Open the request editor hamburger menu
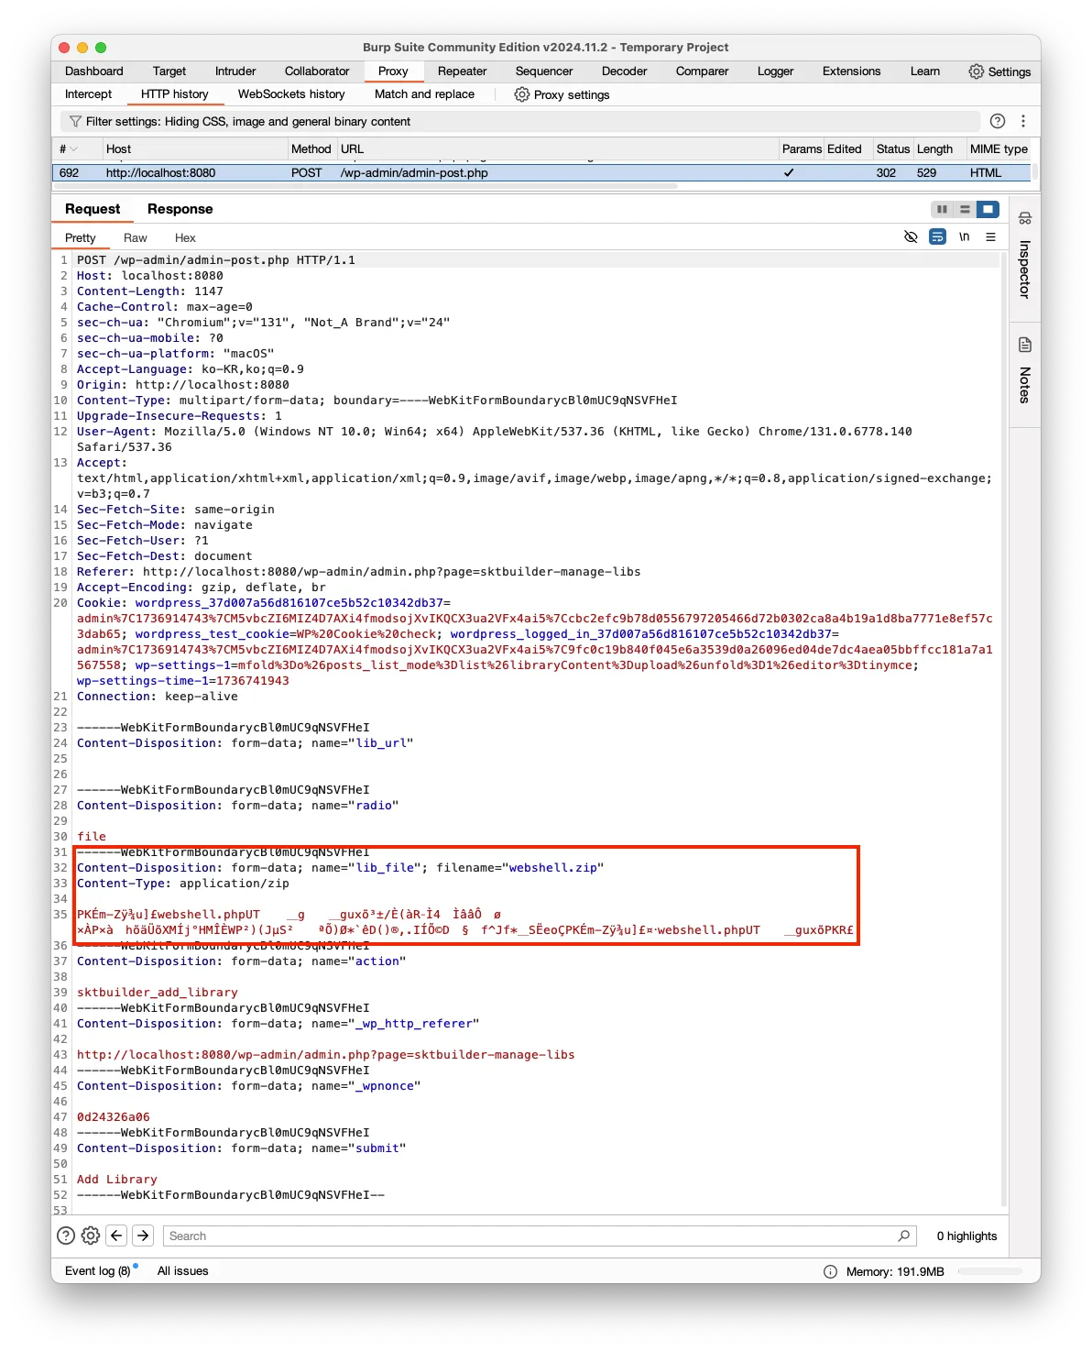The image size is (1092, 1351). 990,236
